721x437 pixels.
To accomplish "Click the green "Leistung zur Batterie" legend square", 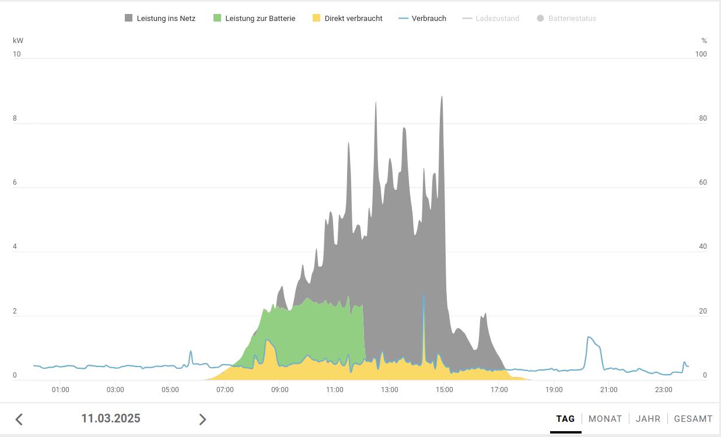I will click(218, 18).
